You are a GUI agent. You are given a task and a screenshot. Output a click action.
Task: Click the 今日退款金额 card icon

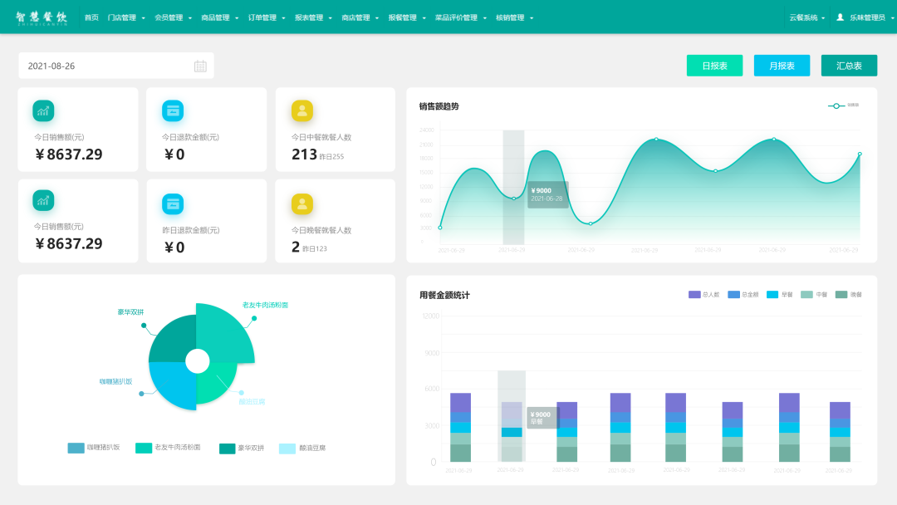[x=173, y=110]
